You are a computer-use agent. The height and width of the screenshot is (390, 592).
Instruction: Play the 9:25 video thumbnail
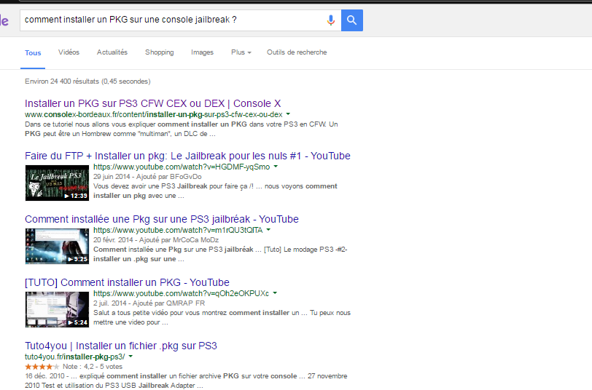point(57,246)
